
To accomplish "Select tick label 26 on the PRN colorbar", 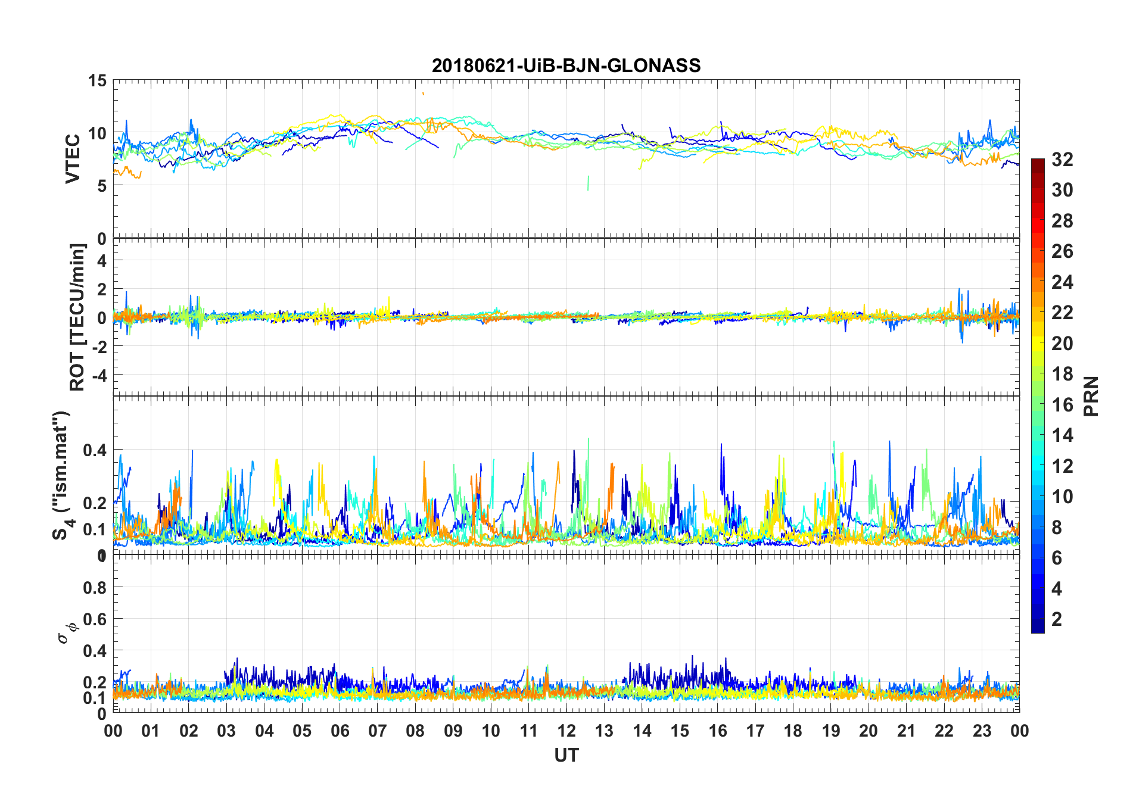I will click(x=1062, y=251).
